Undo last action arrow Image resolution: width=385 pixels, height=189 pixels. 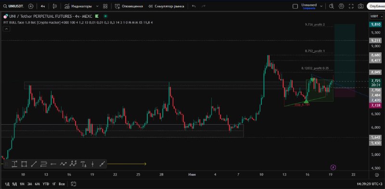click(x=194, y=6)
